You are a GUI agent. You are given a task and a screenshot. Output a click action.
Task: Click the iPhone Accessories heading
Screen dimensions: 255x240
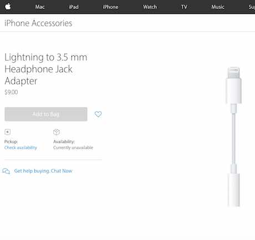38,23
